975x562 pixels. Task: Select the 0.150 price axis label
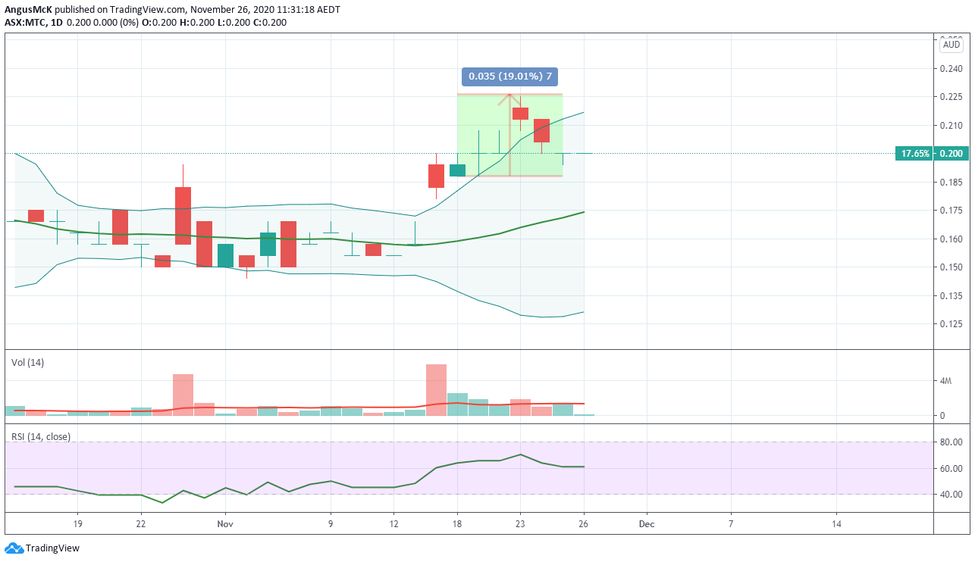951,267
